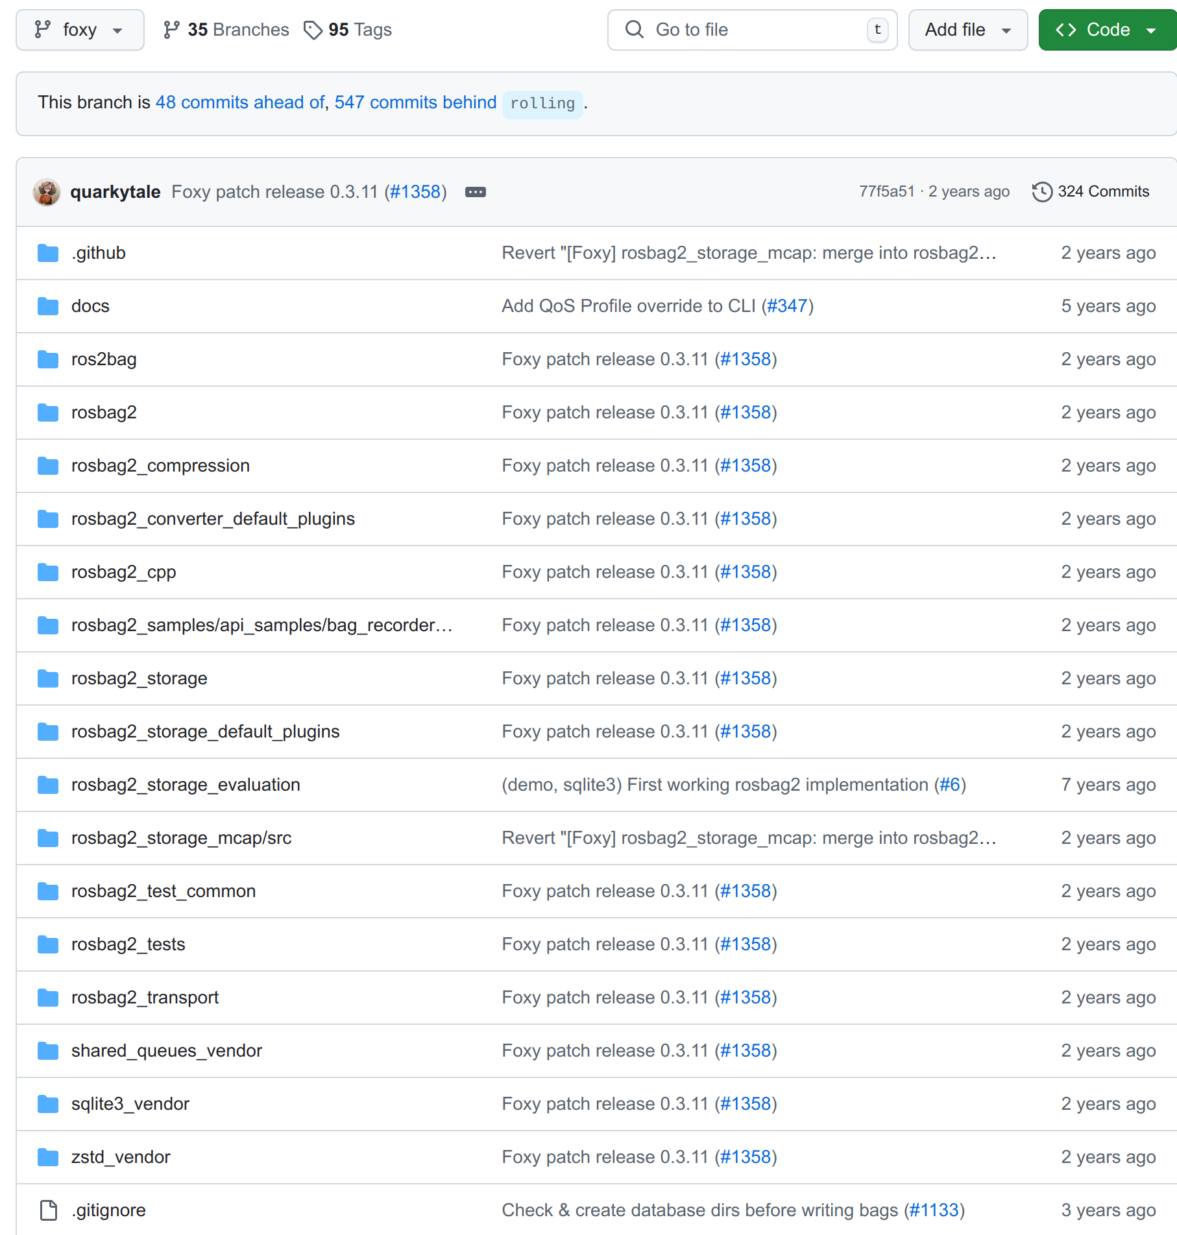Open the green Code dropdown button
This screenshot has width=1177, height=1235.
click(x=1107, y=30)
